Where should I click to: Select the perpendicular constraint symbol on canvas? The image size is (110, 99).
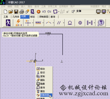[x=62, y=61]
